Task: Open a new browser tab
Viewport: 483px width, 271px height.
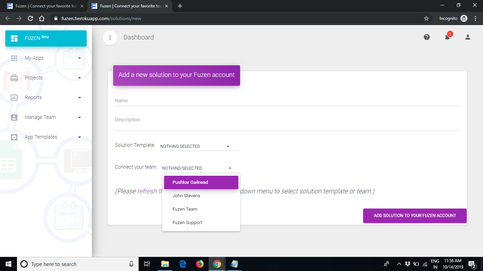Action: 180,6
